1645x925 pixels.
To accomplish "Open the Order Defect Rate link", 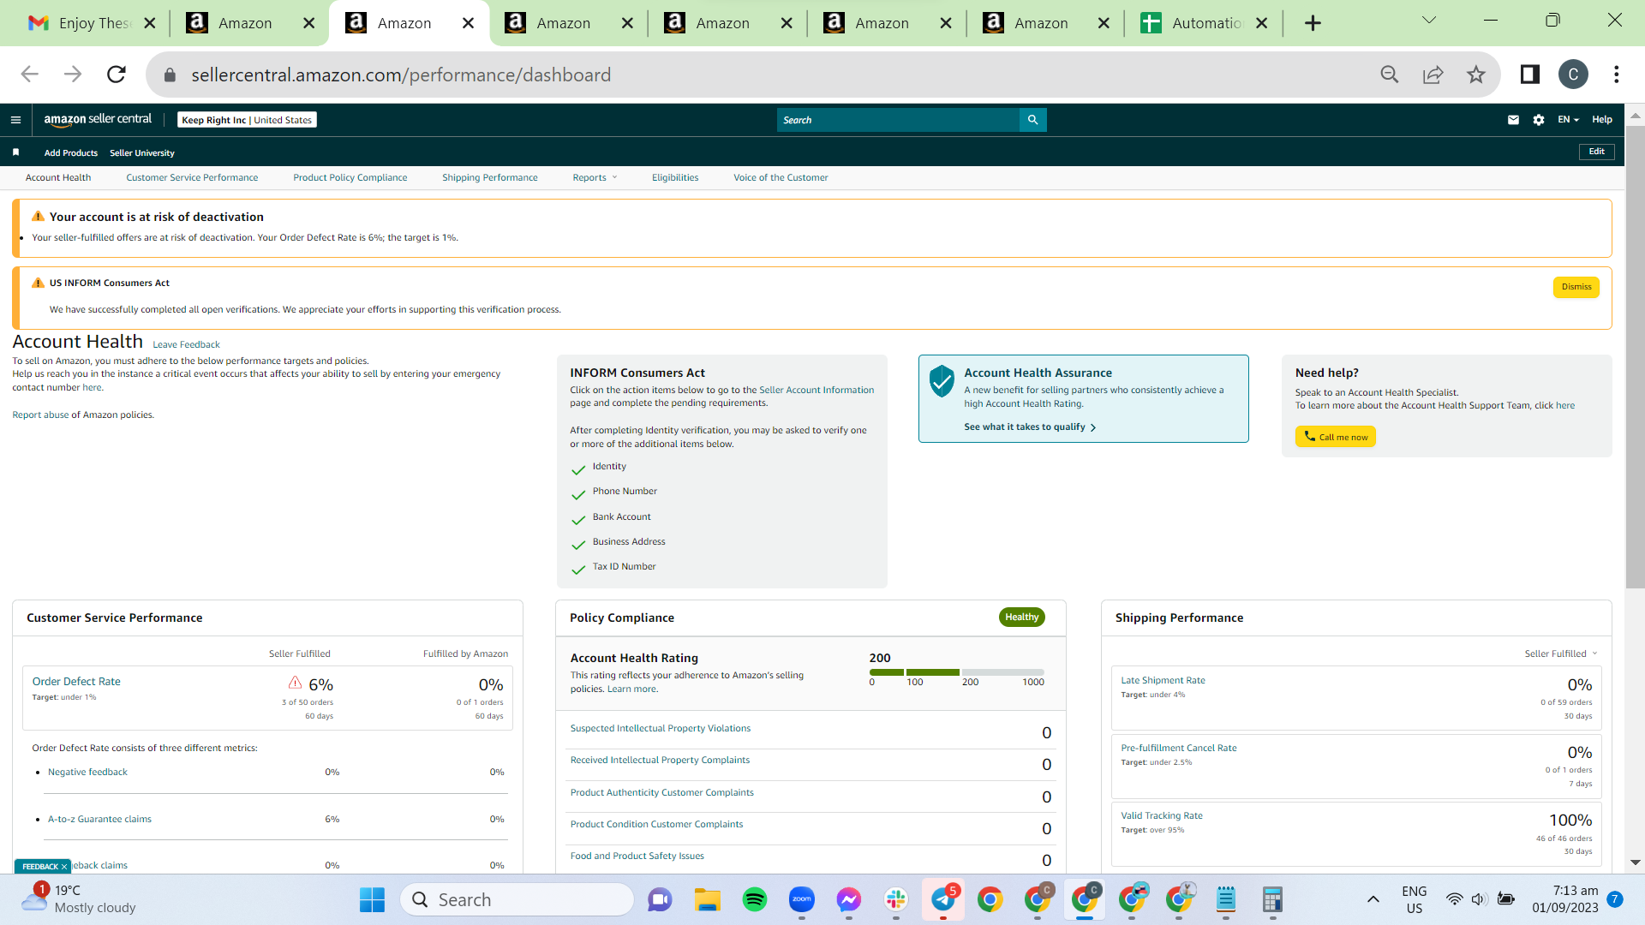I will click(76, 681).
